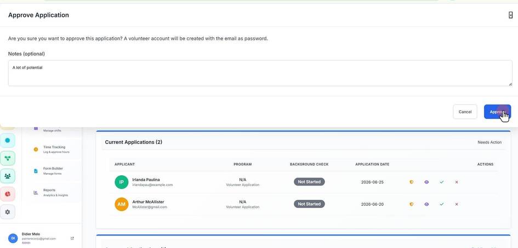
Task: Click the email irlandapau@example.com
Action: 152,185
